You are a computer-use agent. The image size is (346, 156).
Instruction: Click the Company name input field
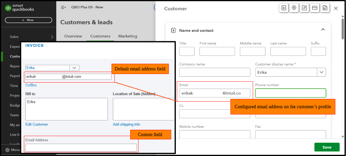(x=215, y=72)
